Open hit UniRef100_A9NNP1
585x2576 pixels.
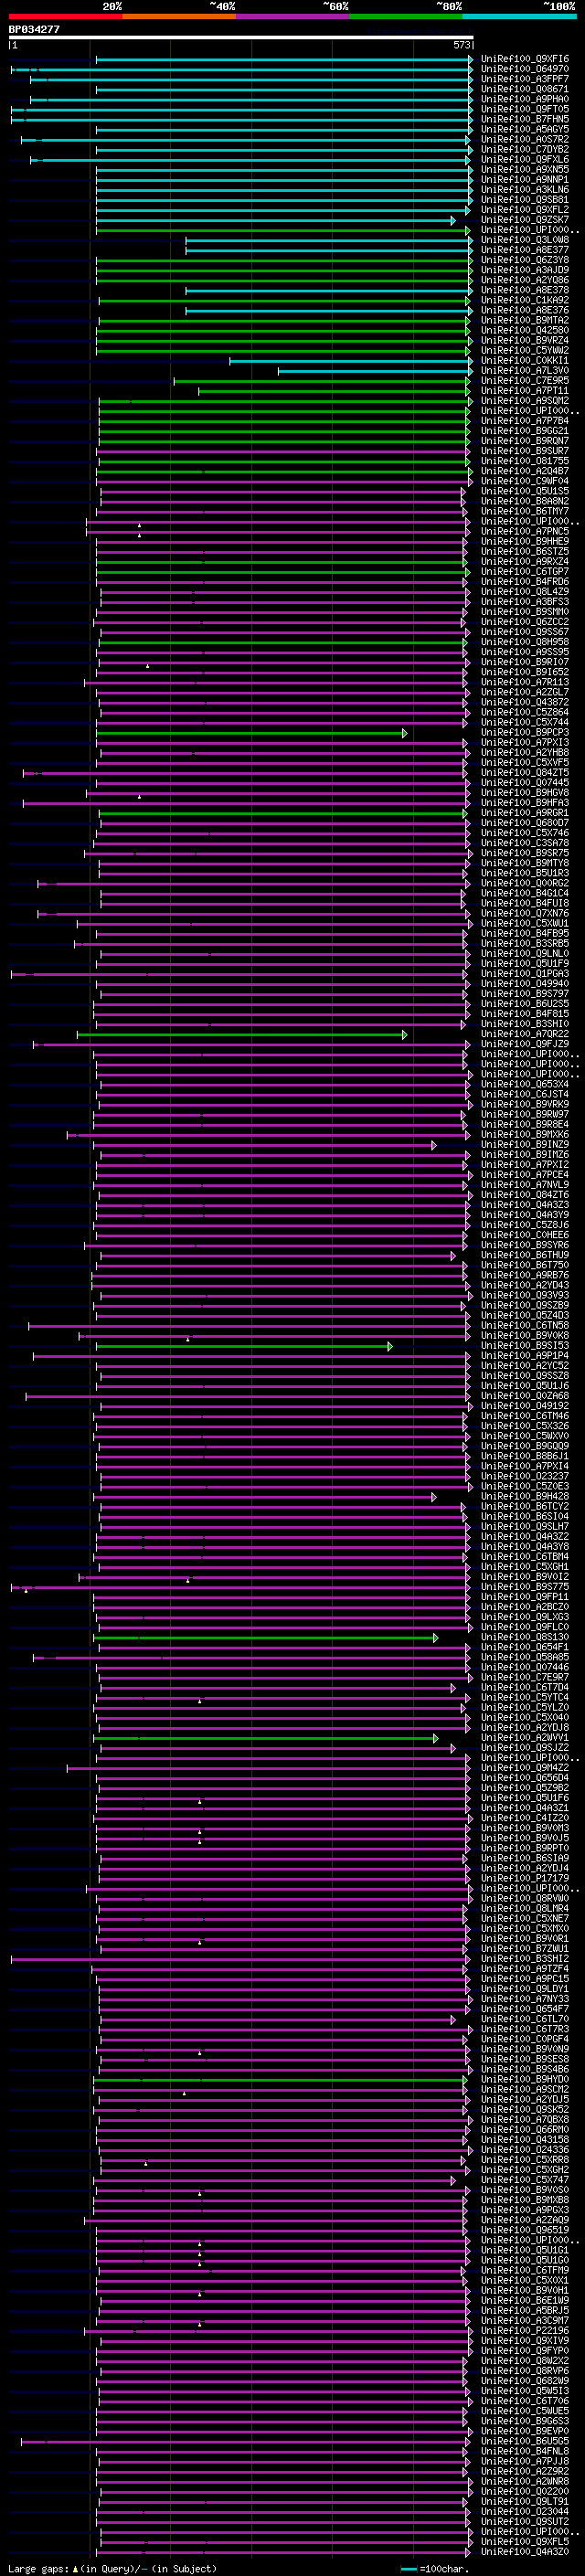point(524,180)
